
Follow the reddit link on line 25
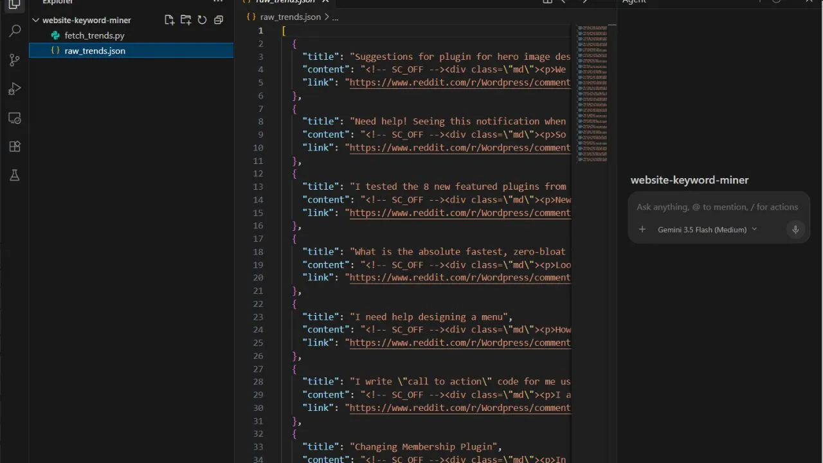coord(460,343)
